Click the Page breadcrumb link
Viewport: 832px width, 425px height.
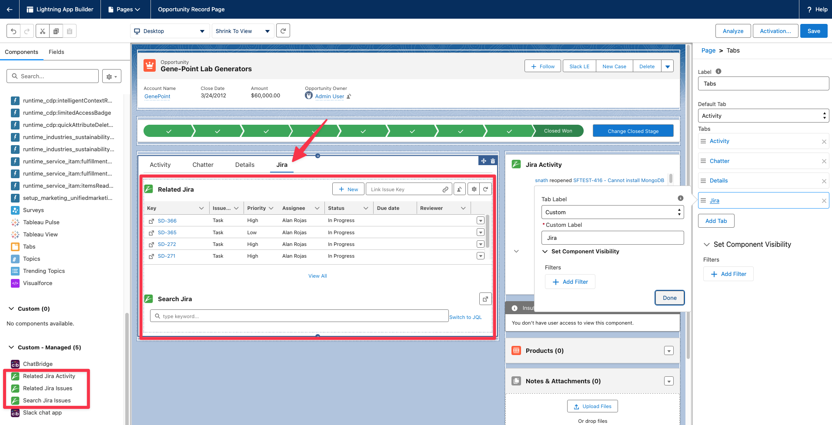click(x=708, y=50)
